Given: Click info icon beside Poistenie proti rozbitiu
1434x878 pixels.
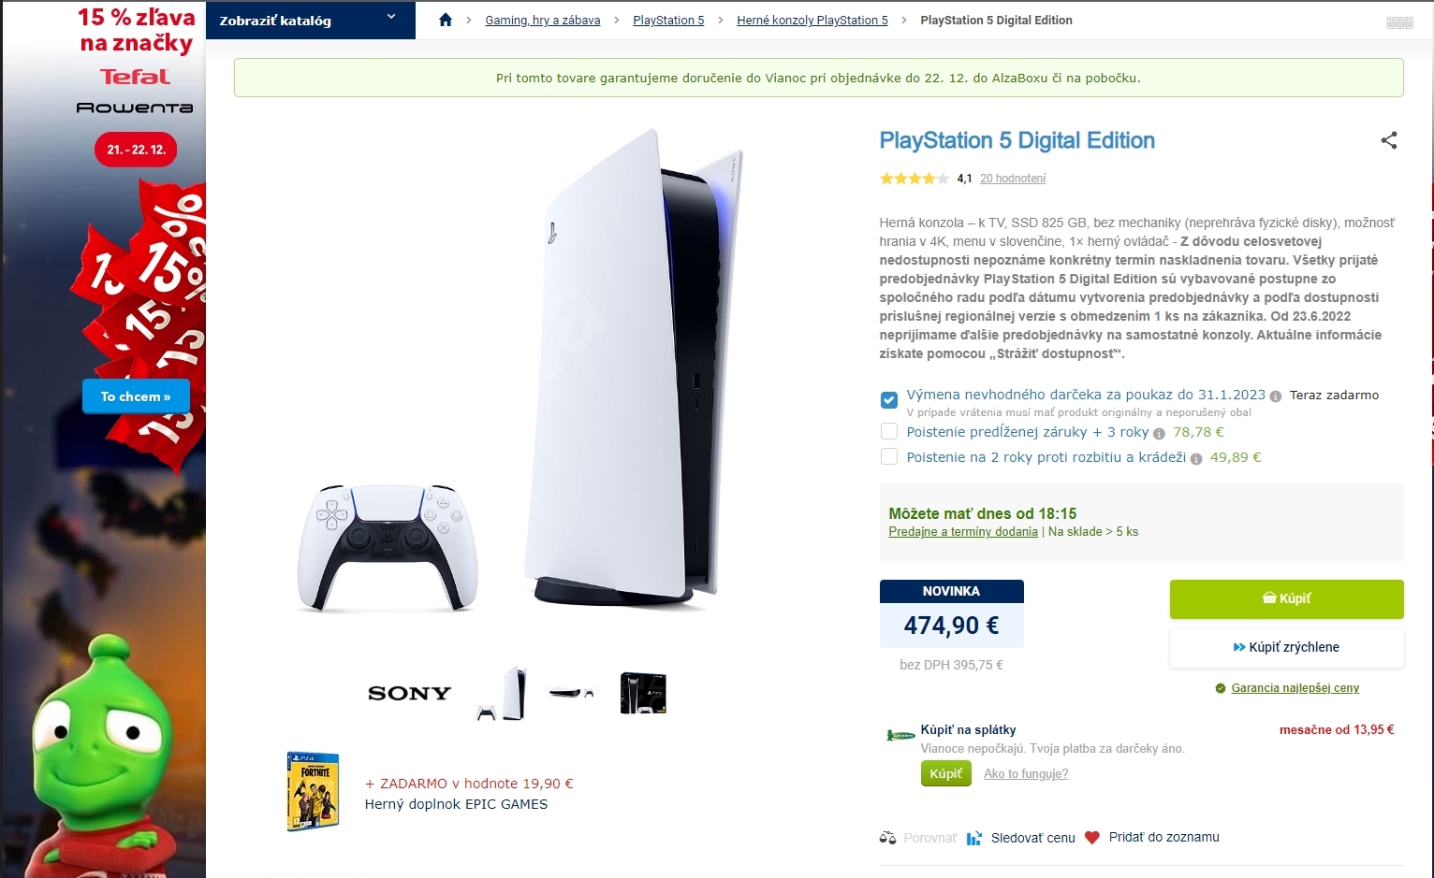Looking at the screenshot, I should pos(1196,459).
